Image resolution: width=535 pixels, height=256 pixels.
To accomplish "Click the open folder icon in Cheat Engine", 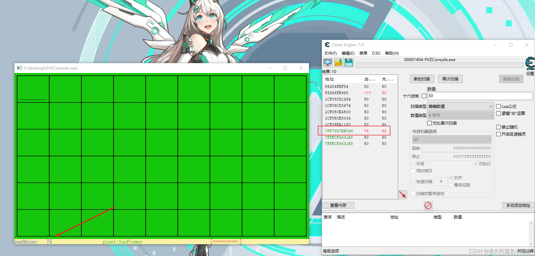I will coord(338,63).
